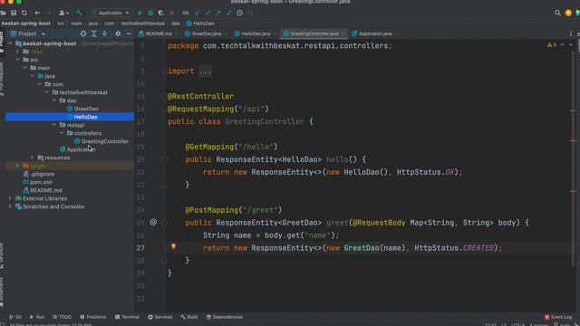Select Application class in project tree

[81, 149]
